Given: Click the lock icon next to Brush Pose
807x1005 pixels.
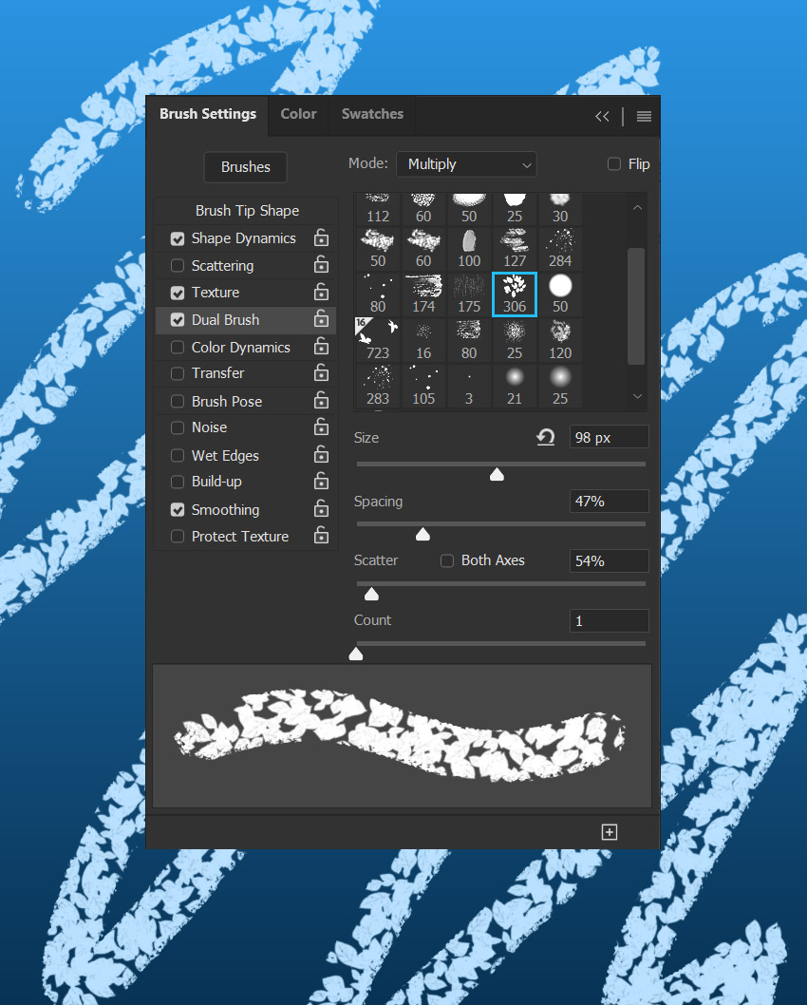Looking at the screenshot, I should click(x=321, y=401).
